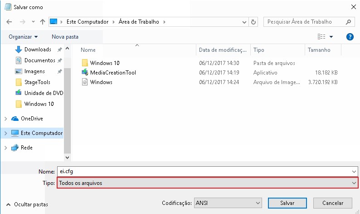Select Este Computador in navigation pane
Image resolution: width=360 pixels, height=214 pixels.
coord(42,133)
